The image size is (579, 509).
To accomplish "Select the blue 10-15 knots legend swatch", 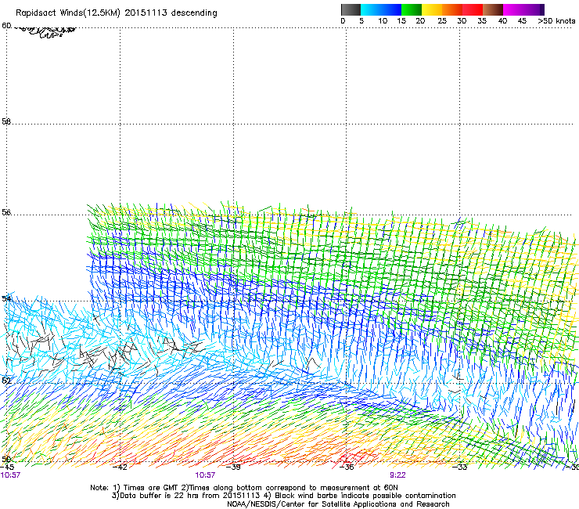I will point(391,9).
